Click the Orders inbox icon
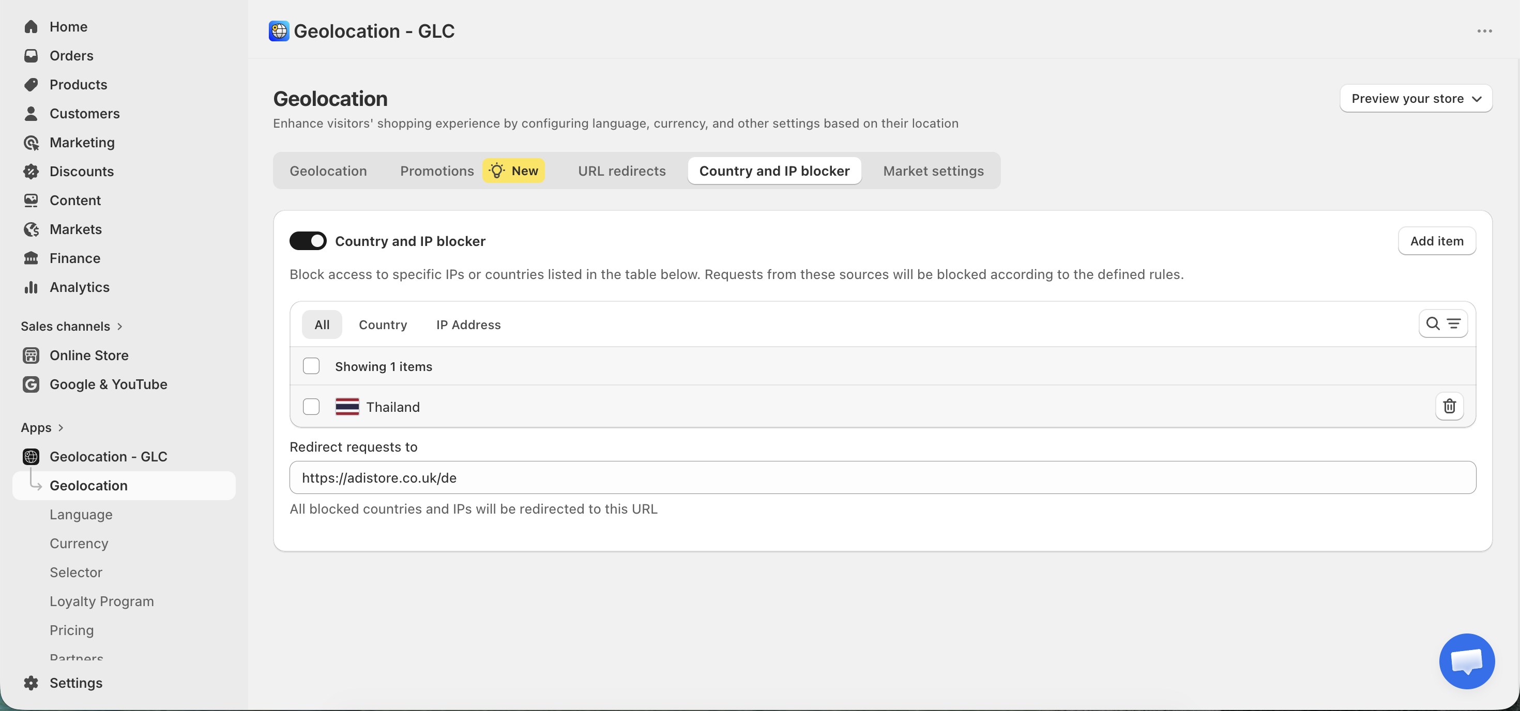 tap(31, 55)
